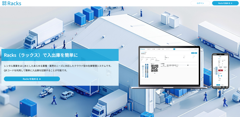The image size is (240, 117).
Task: Click the red 出庫 button on phone mockup
Action: (221, 71)
